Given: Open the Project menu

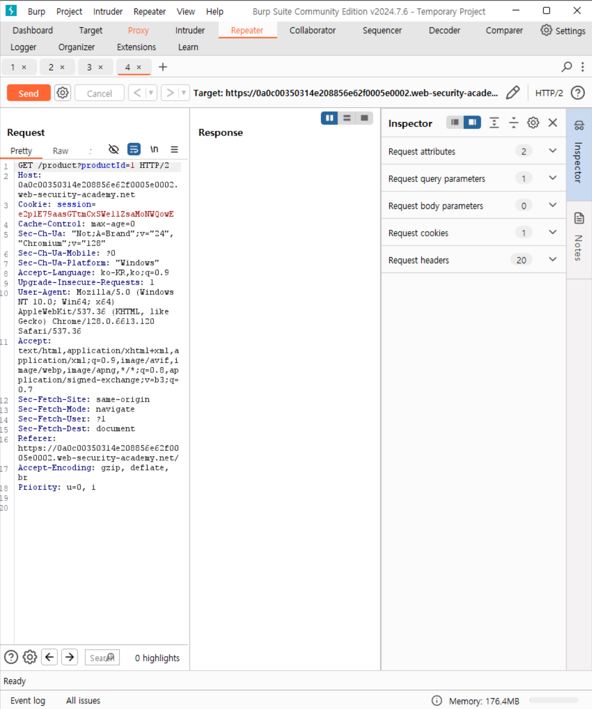Looking at the screenshot, I should click(69, 12).
